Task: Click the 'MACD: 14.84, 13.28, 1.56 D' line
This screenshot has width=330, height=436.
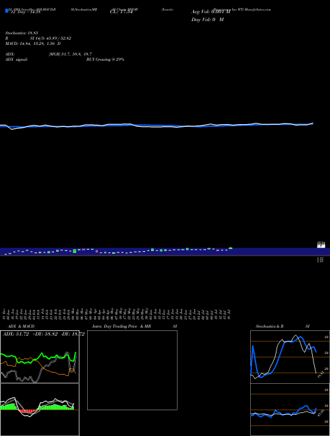Action: [x=33, y=44]
